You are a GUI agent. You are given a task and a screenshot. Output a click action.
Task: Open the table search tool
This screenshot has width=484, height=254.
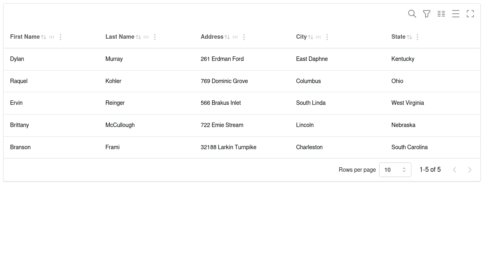coord(412,14)
